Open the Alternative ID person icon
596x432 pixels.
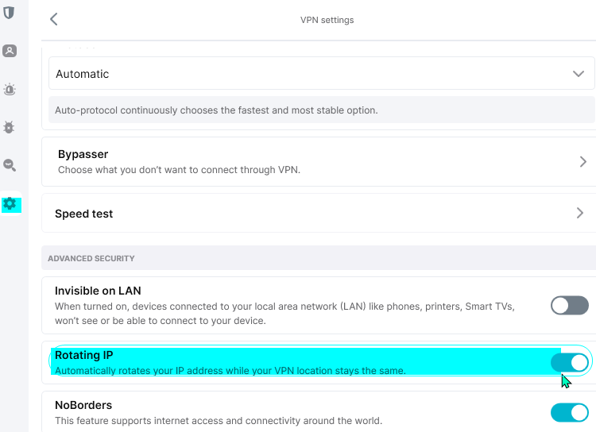pyautogui.click(x=10, y=51)
